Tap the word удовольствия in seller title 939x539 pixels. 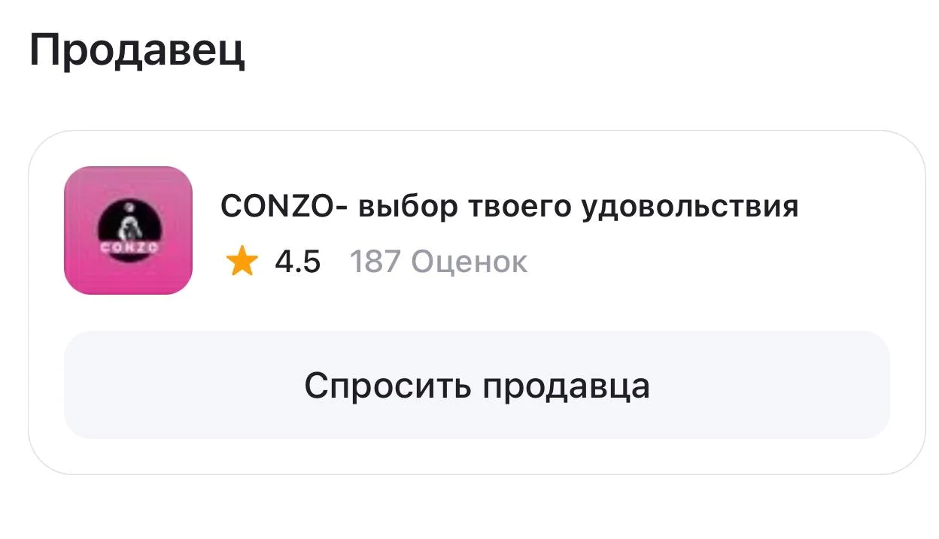click(690, 207)
